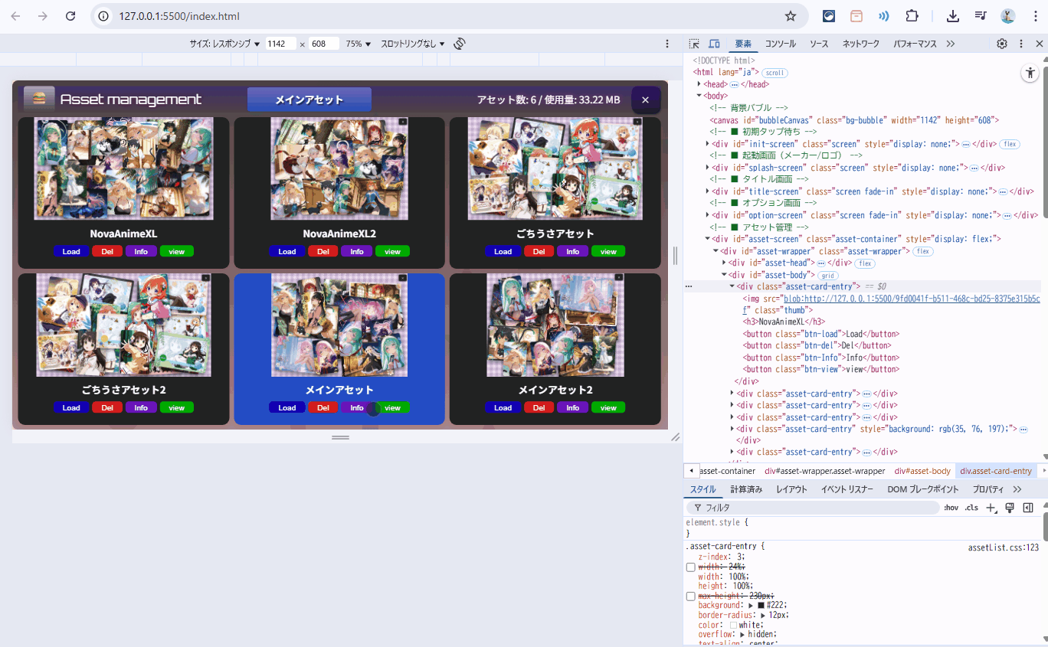
Task: Click the #222 background color swatch
Action: (x=761, y=605)
